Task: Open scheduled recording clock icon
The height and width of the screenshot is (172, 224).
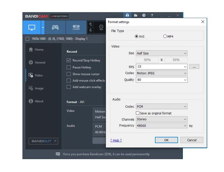Action: click(x=144, y=15)
